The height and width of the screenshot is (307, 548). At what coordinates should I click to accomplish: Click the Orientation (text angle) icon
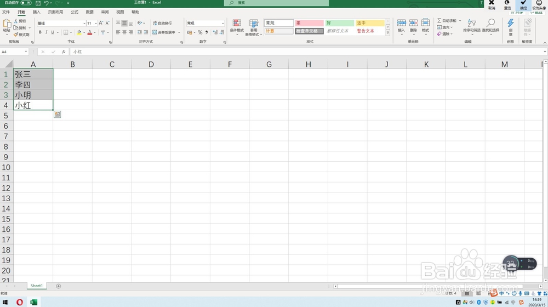point(140,22)
